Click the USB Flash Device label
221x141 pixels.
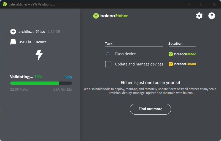point(33,42)
